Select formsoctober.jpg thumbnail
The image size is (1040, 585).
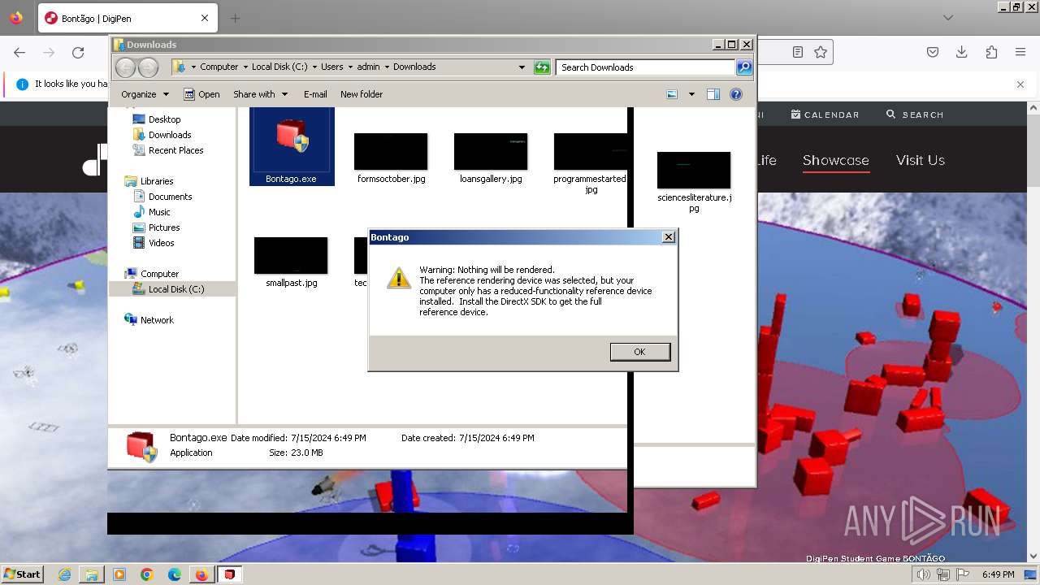(x=391, y=152)
